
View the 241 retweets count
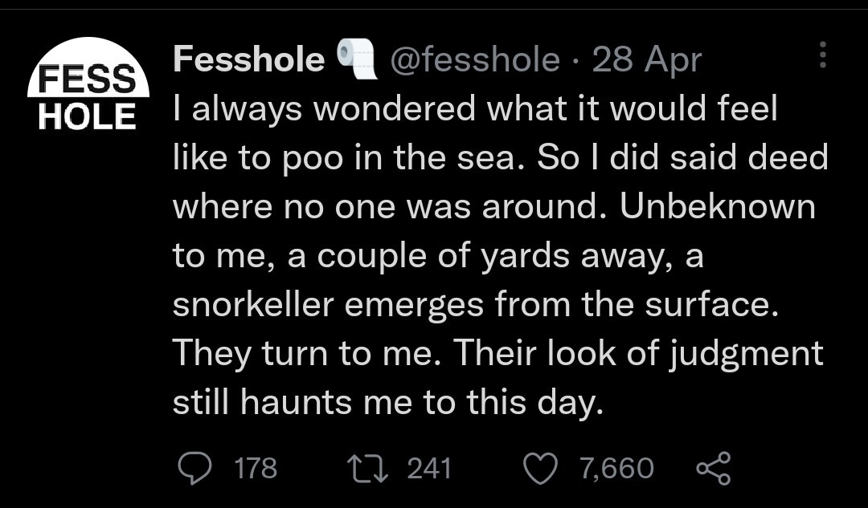pos(429,468)
